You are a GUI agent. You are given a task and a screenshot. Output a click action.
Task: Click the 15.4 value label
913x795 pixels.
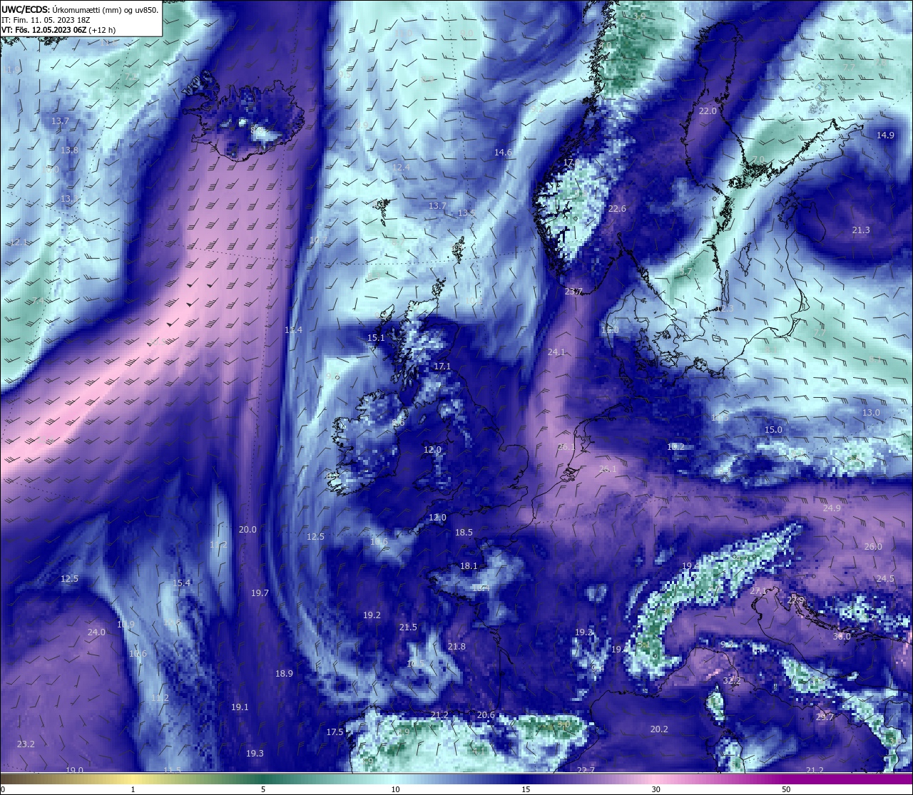[x=182, y=583]
